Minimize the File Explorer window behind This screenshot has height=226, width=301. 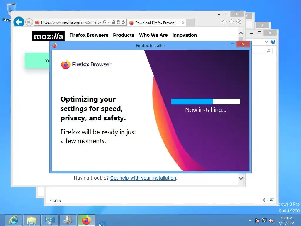tap(252, 33)
